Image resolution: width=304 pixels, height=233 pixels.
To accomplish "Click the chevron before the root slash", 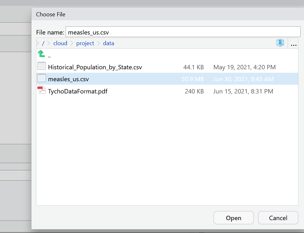I will coord(38,43).
